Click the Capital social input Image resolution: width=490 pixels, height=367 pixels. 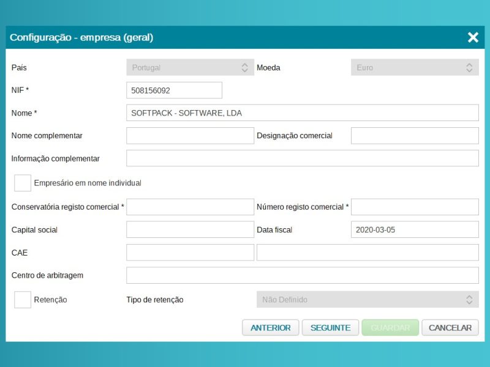[190, 230]
